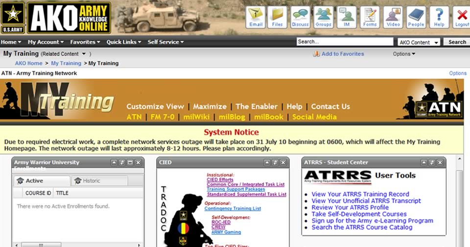Click the Logout red X icon

[462, 18]
